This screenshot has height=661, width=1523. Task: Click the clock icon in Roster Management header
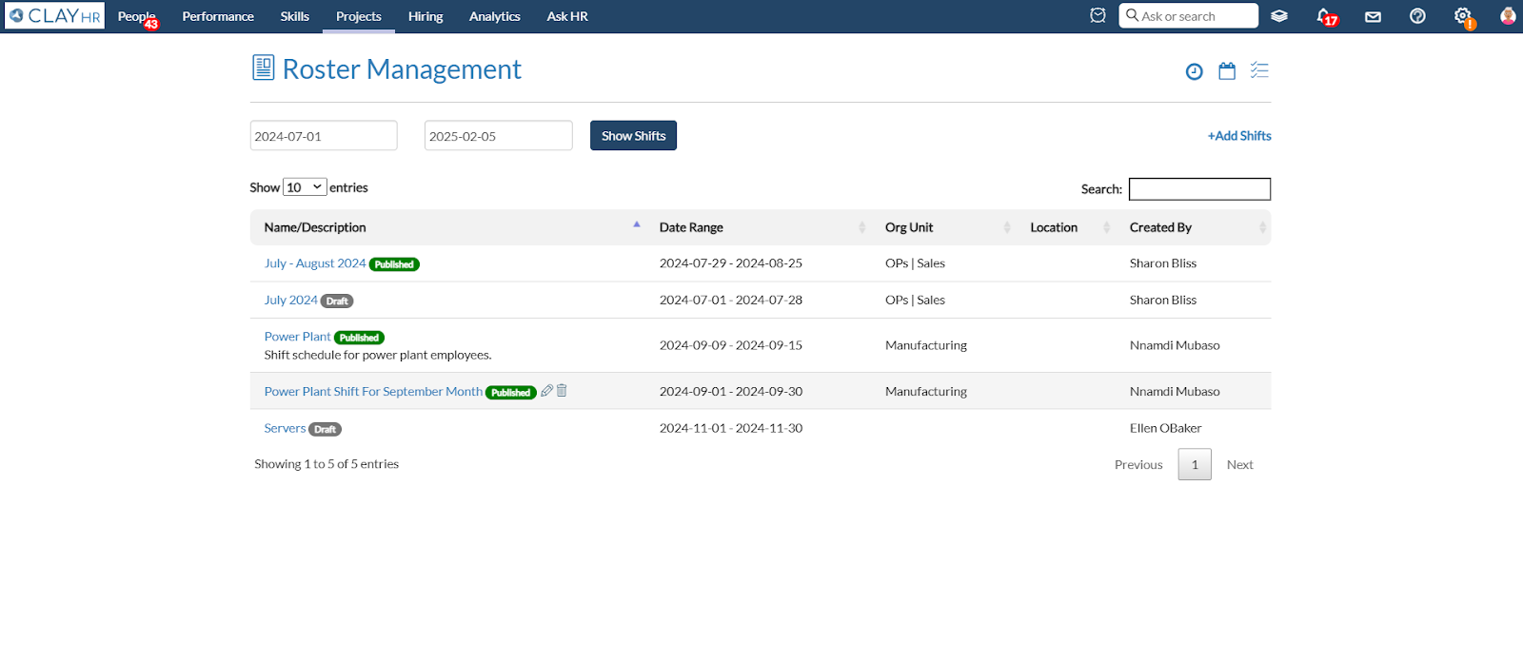[x=1194, y=71]
